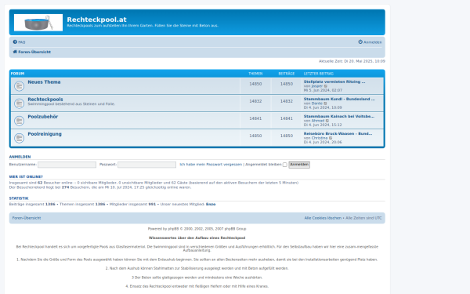Click the Poolreinigung forum status icon
This screenshot has height=294, width=470.
coord(19,138)
